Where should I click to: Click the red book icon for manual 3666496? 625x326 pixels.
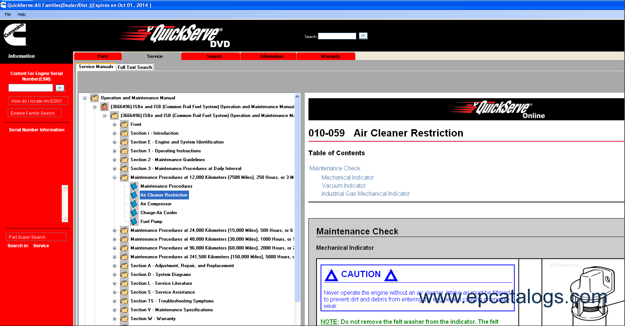click(104, 107)
